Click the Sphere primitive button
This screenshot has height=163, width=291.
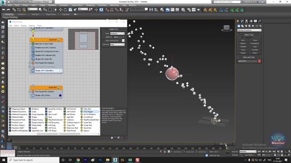(x=243, y=43)
